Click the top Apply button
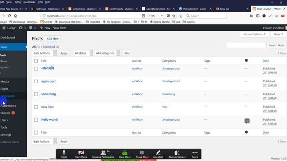 pos(64,53)
